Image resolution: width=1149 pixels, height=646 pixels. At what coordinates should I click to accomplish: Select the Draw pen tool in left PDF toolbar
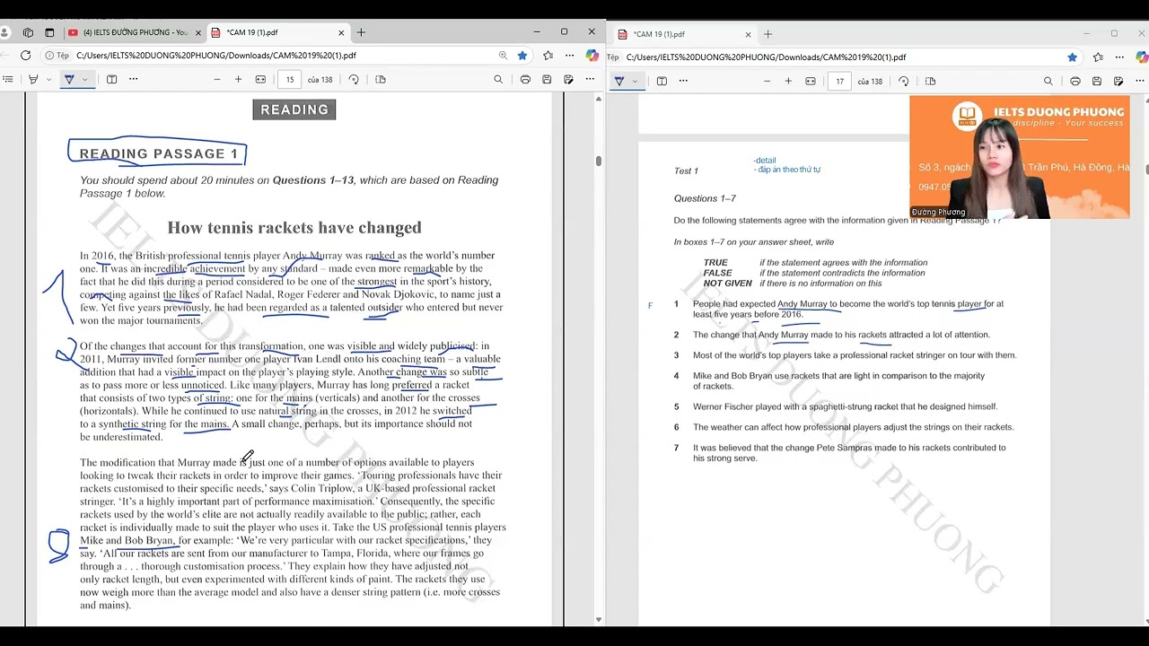(x=69, y=79)
